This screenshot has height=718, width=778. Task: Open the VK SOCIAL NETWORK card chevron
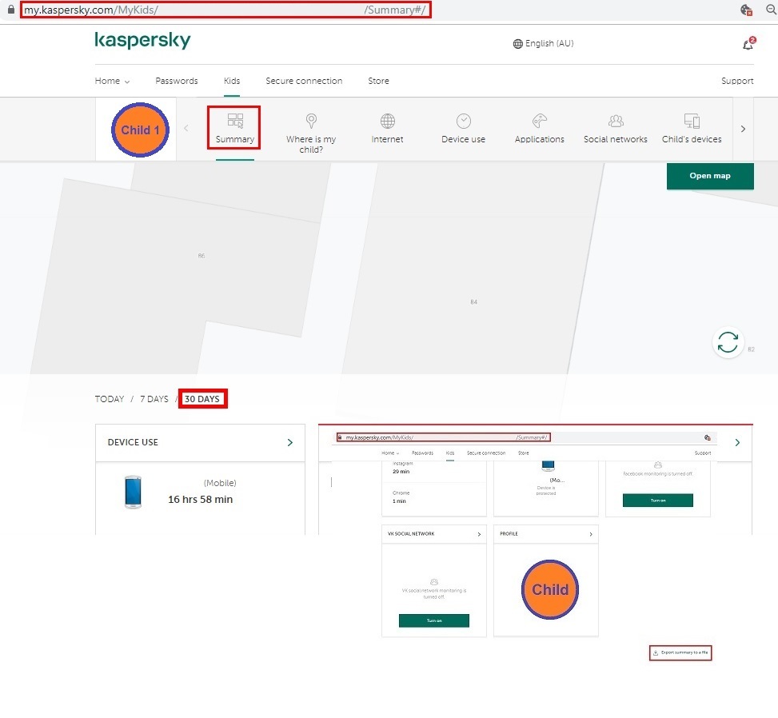click(479, 534)
